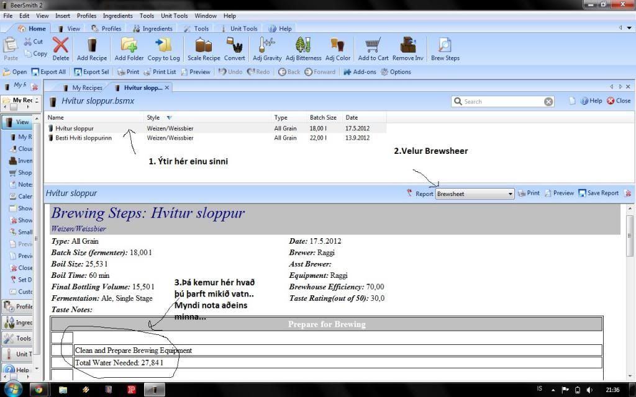Switch to the My Recipes tab
Viewport: 636px width, 397px height.
pyautogui.click(x=83, y=87)
